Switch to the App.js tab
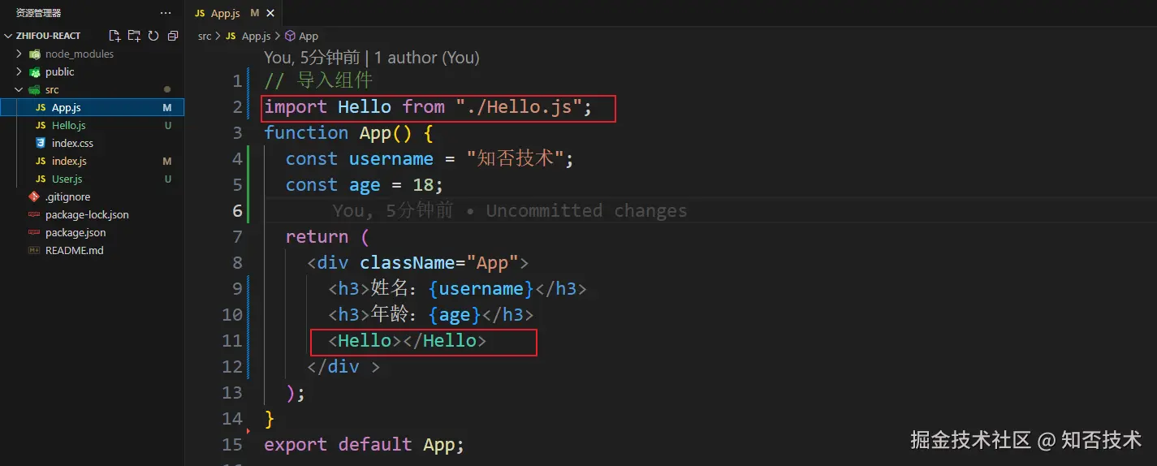The image size is (1157, 466). [x=225, y=13]
